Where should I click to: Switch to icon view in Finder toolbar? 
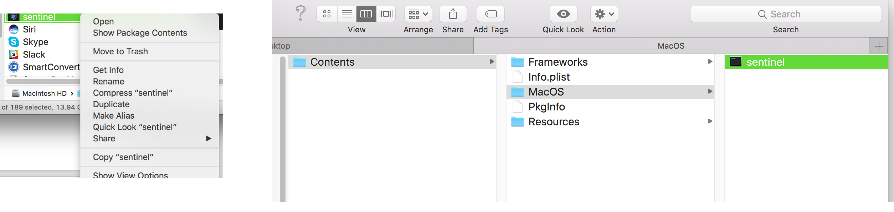pos(327,14)
